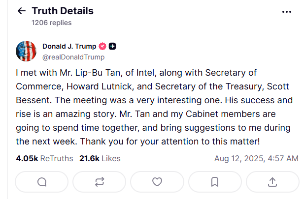
Task: Open Donald J. Trump's profile avatar
Action: pos(26,51)
